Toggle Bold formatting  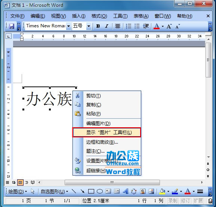(98, 26)
